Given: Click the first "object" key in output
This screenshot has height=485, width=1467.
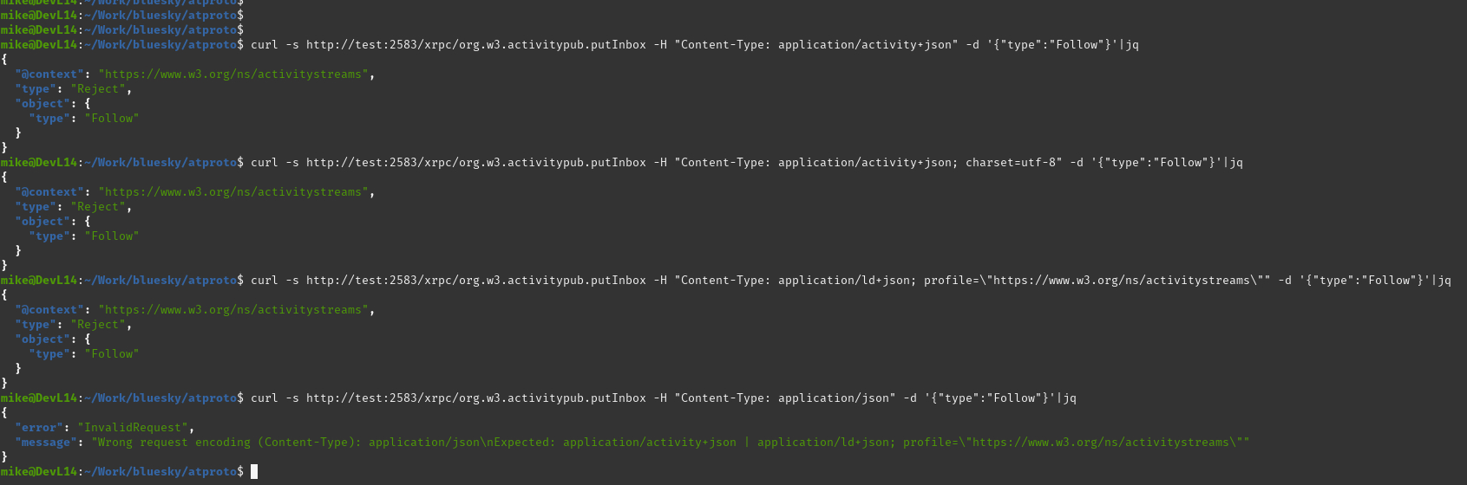Looking at the screenshot, I should point(43,103).
